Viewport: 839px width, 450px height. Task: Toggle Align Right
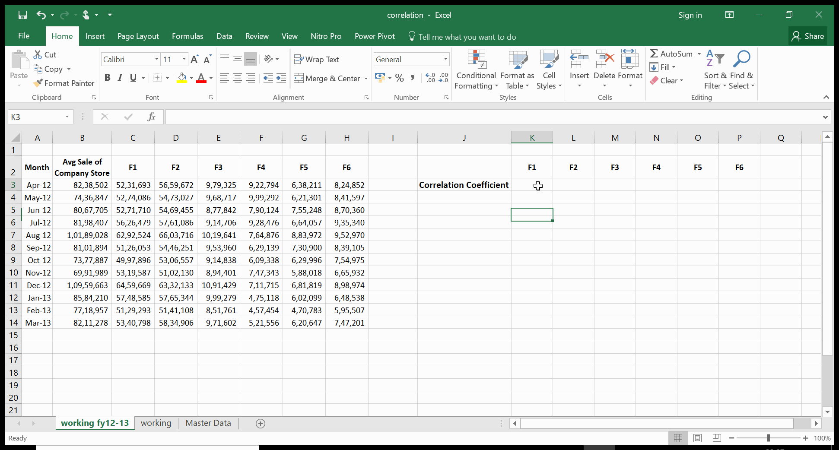pos(251,78)
